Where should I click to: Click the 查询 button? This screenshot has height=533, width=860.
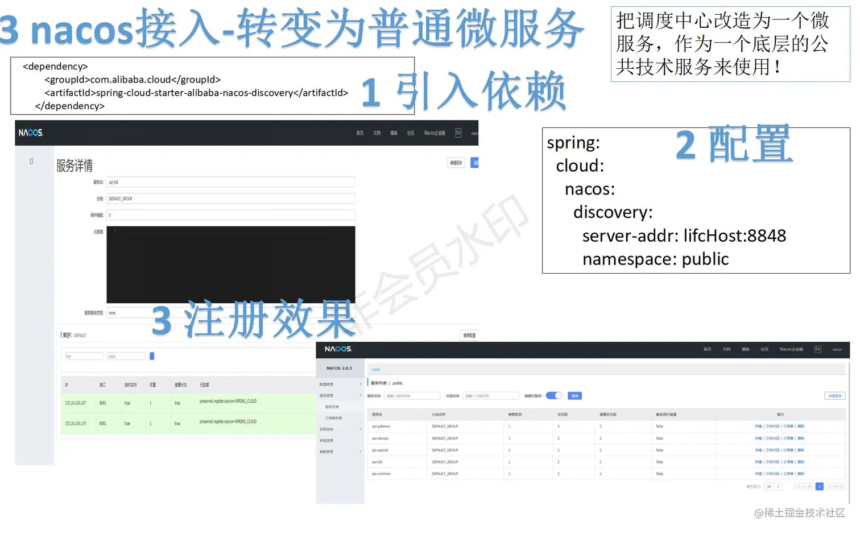(x=574, y=396)
